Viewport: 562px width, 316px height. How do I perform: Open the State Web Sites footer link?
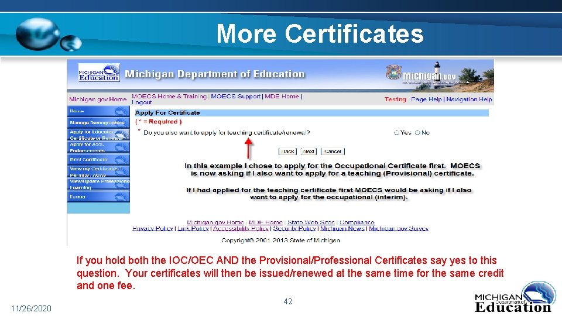311,222
